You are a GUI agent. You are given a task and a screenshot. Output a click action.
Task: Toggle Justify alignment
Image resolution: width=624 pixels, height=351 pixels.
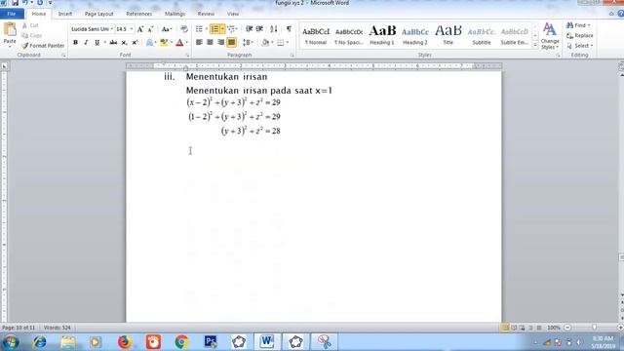coord(232,42)
